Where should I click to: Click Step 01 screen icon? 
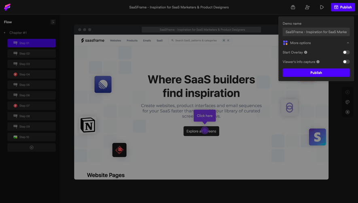[15, 43]
